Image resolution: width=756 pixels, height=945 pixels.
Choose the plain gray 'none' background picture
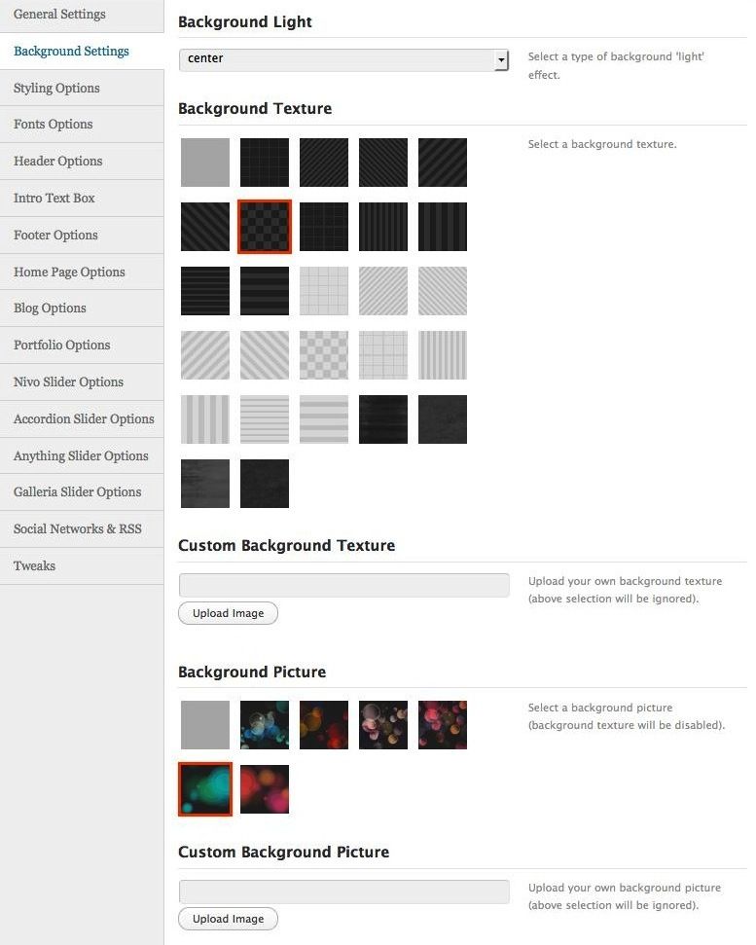(x=205, y=725)
